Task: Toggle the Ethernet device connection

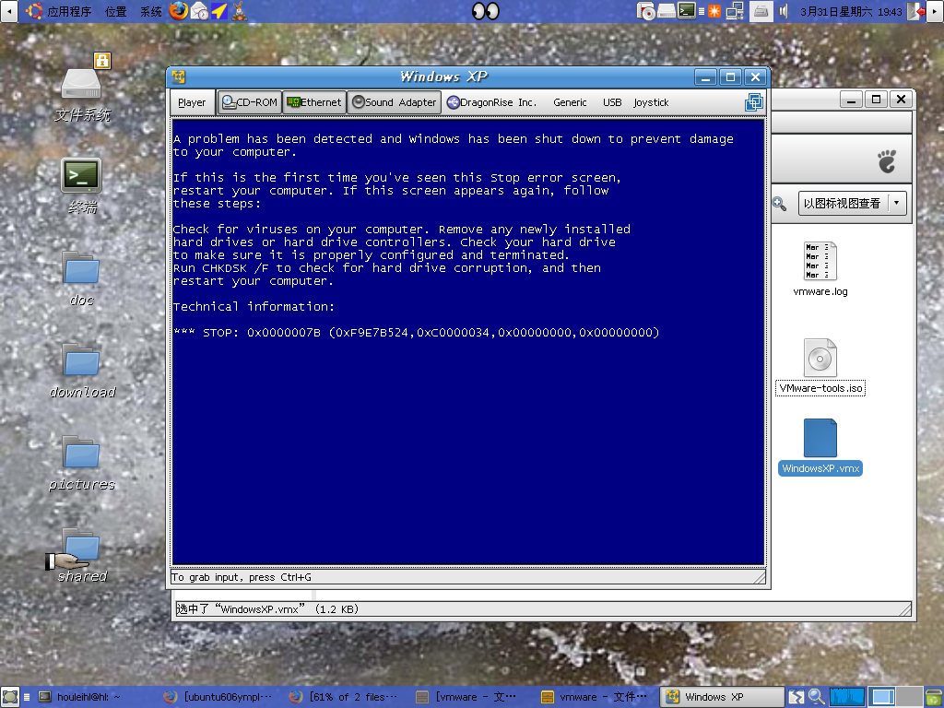Action: coord(314,102)
